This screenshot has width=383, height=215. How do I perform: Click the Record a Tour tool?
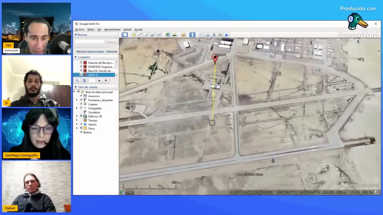(x=159, y=35)
